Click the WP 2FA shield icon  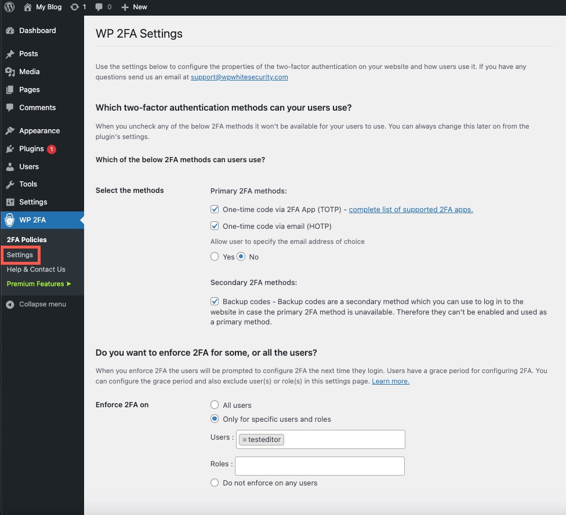(10, 220)
